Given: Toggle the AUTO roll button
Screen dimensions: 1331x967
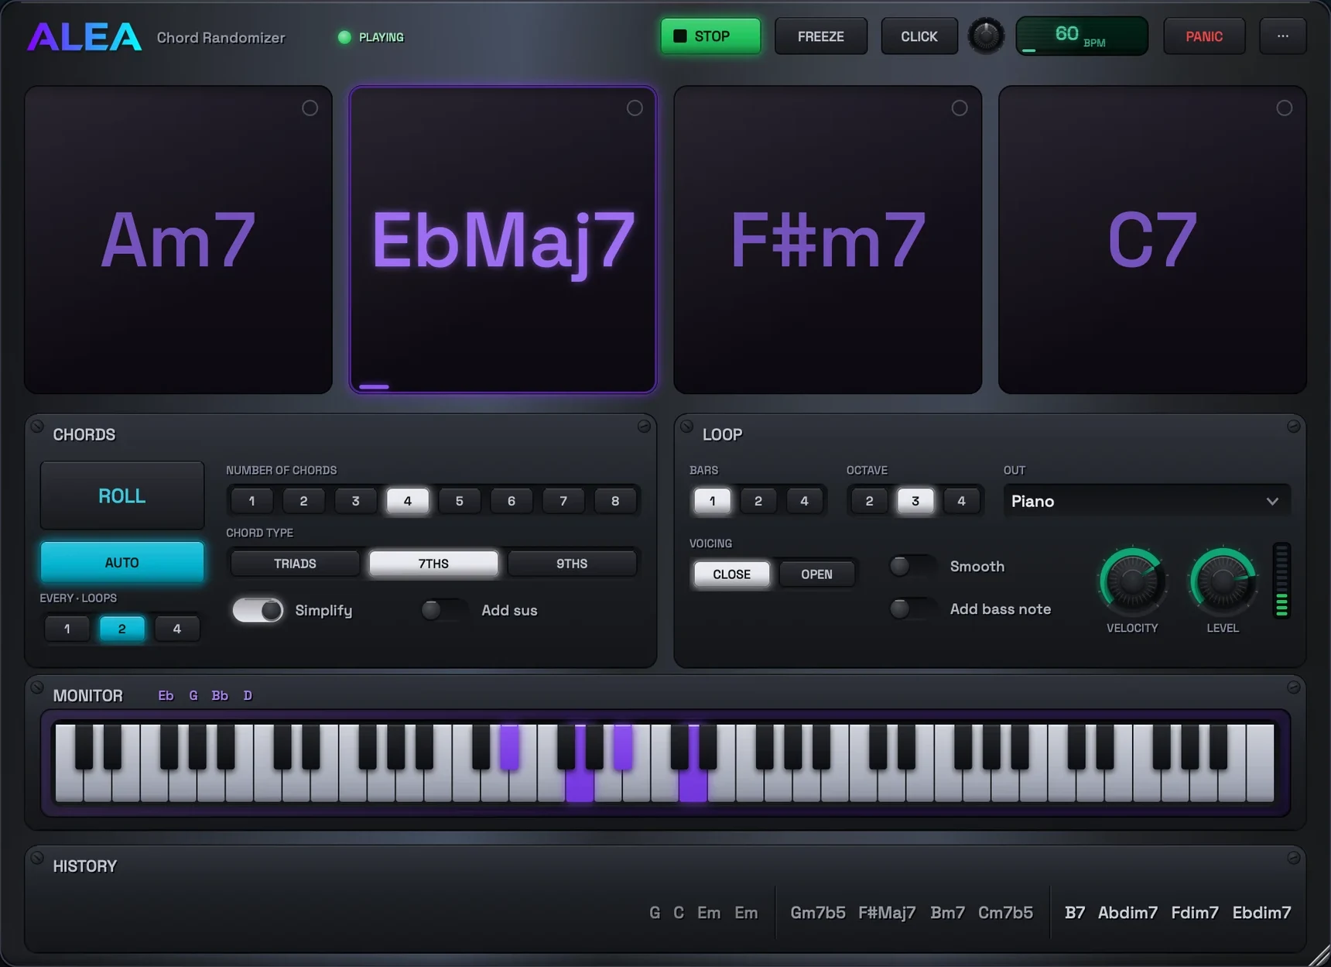Looking at the screenshot, I should coord(122,562).
